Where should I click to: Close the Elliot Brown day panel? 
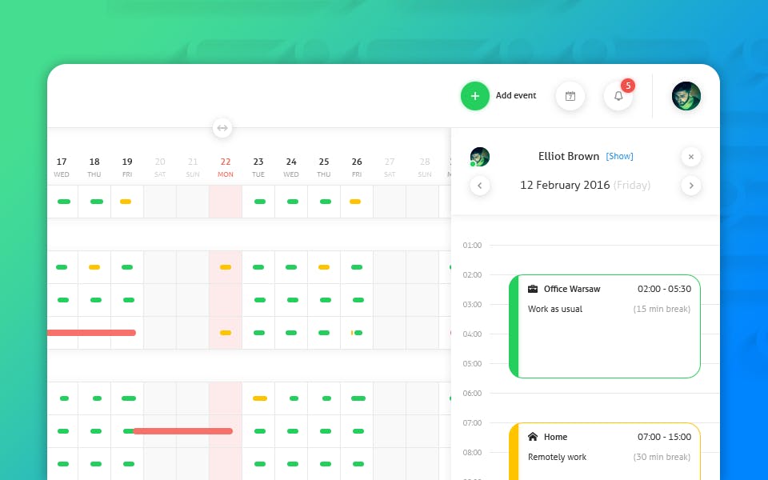tap(690, 157)
